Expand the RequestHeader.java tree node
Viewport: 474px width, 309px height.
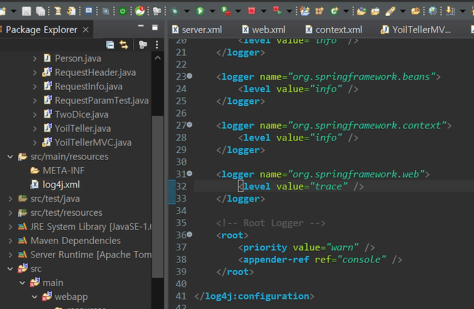pos(35,73)
